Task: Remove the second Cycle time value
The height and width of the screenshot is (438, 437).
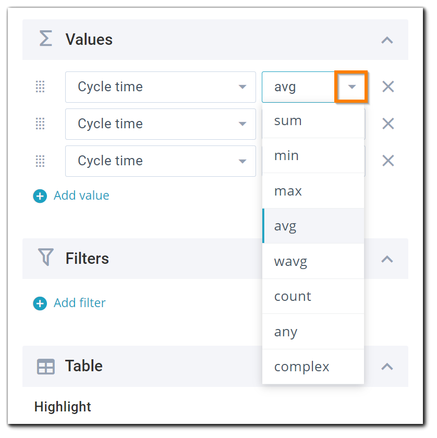Action: (388, 124)
